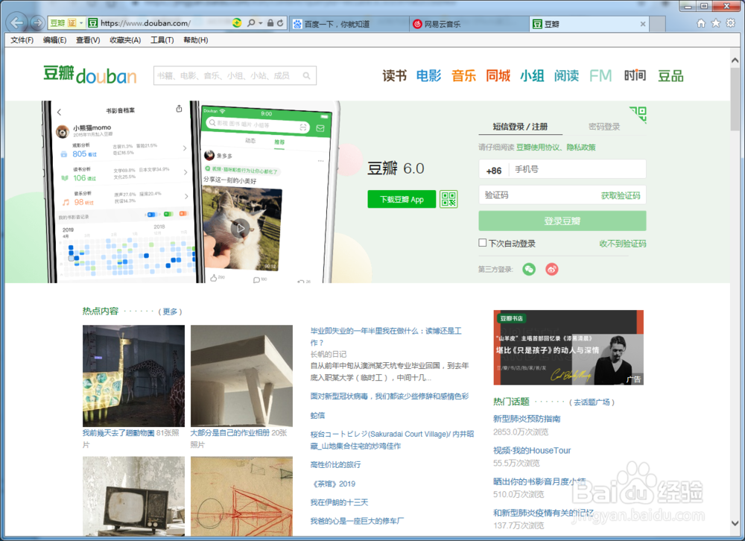
Task: Switch to QR code login corner icon
Action: pos(638,114)
